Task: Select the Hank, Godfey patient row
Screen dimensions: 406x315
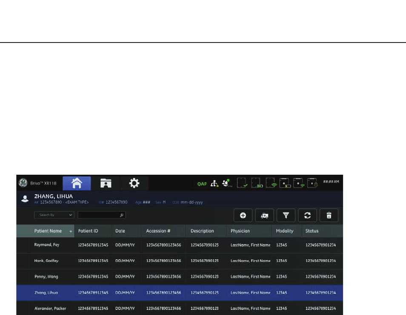Action: (180, 261)
